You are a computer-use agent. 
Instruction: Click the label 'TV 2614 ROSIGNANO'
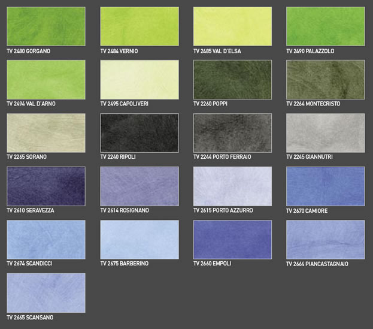(x=125, y=210)
